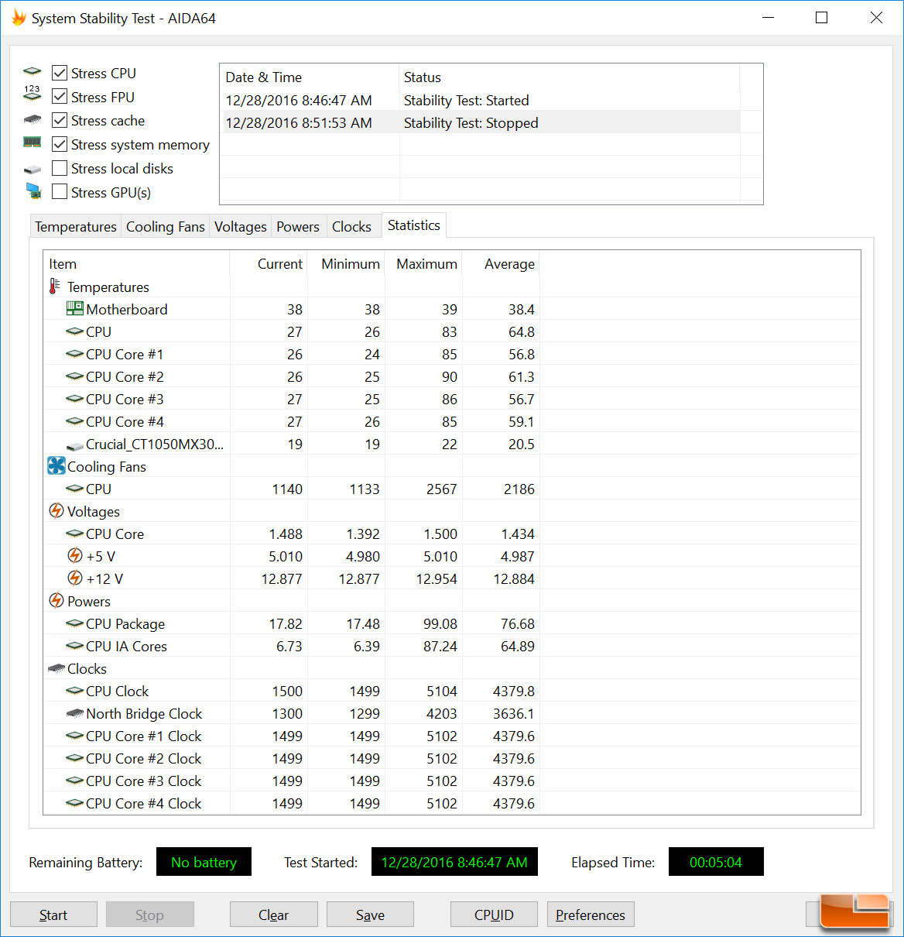Image resolution: width=904 pixels, height=937 pixels.
Task: Disable the Stress cache checkbox
Action: 60,120
